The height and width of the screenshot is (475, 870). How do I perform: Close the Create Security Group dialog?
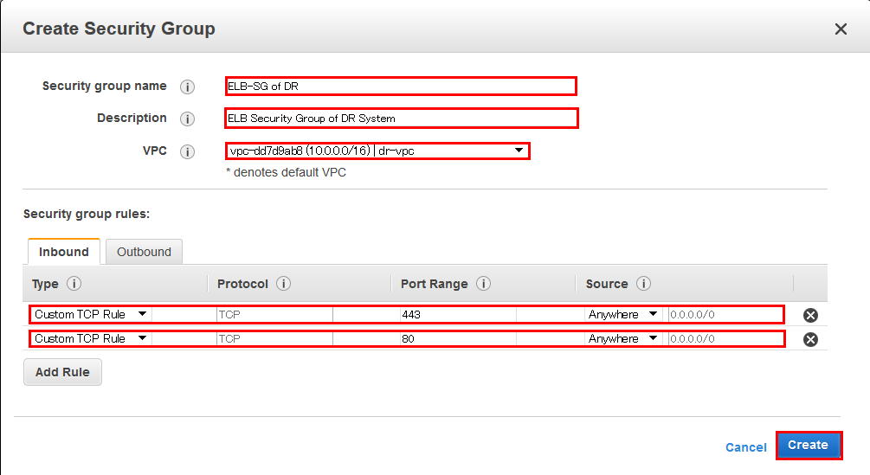coord(840,29)
